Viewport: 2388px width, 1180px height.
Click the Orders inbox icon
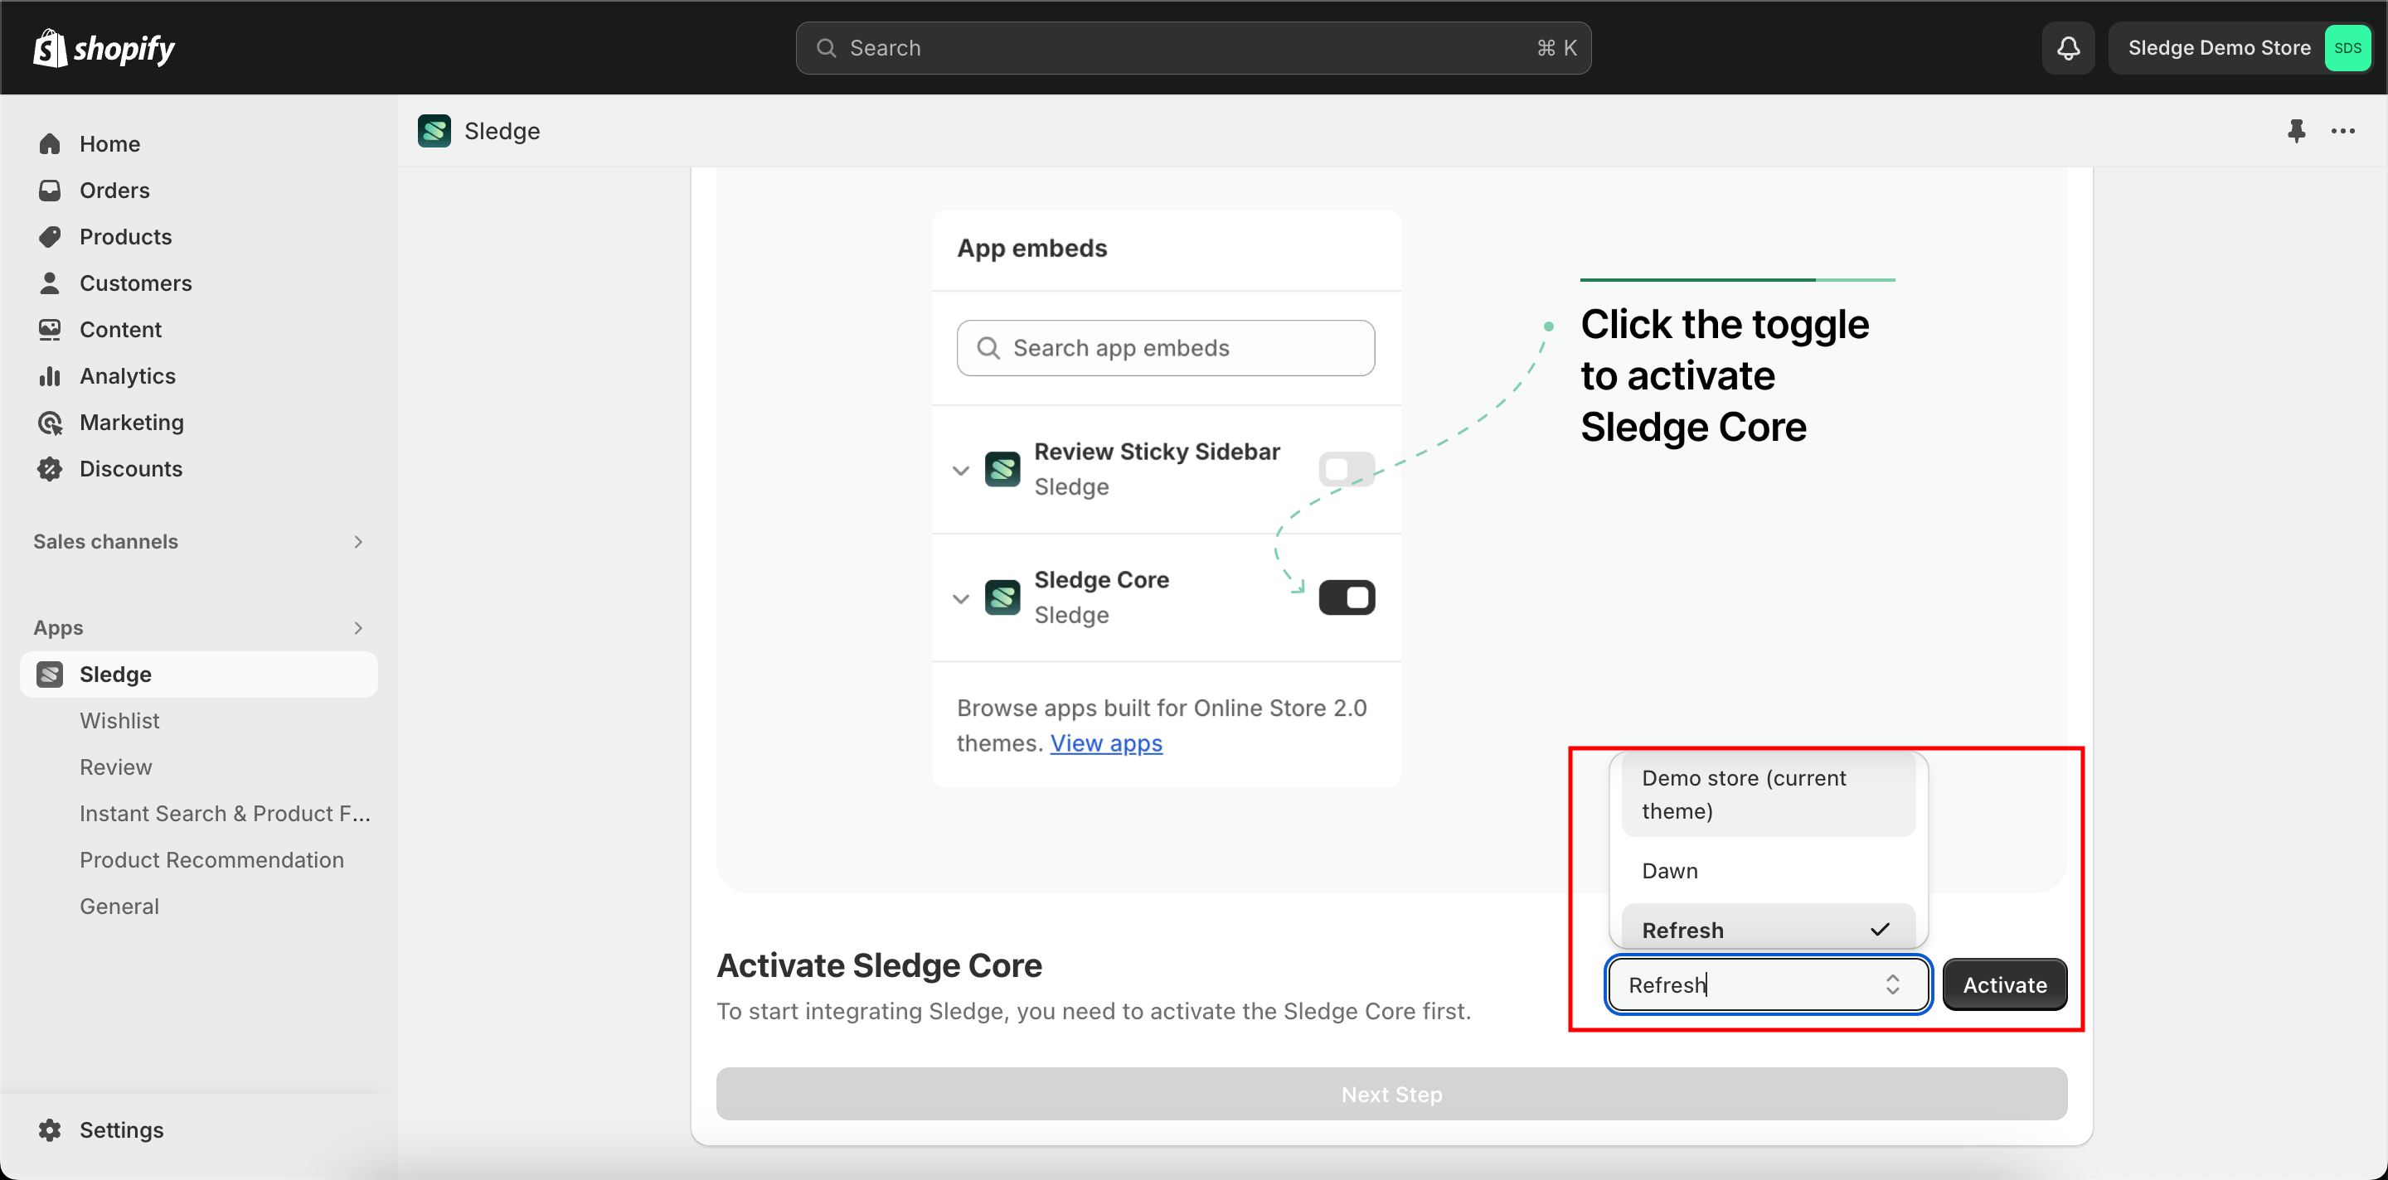point(50,190)
